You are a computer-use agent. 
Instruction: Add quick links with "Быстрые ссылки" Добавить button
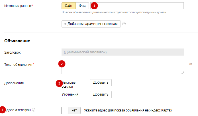(x=101, y=83)
